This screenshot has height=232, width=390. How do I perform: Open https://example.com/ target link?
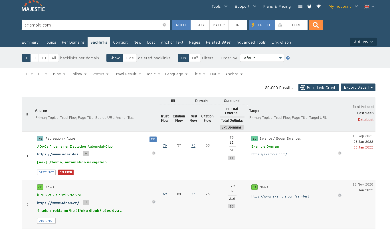[x=269, y=154]
